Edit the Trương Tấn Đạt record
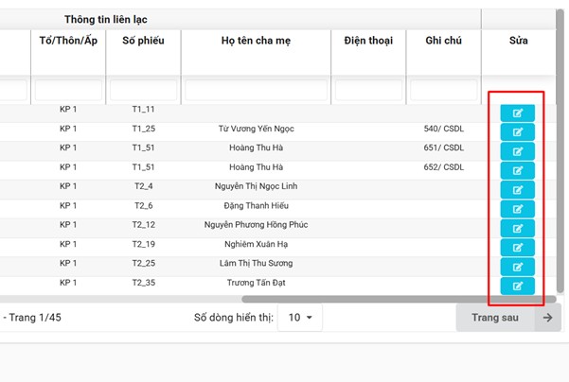The width and height of the screenshot is (569, 382). click(517, 286)
